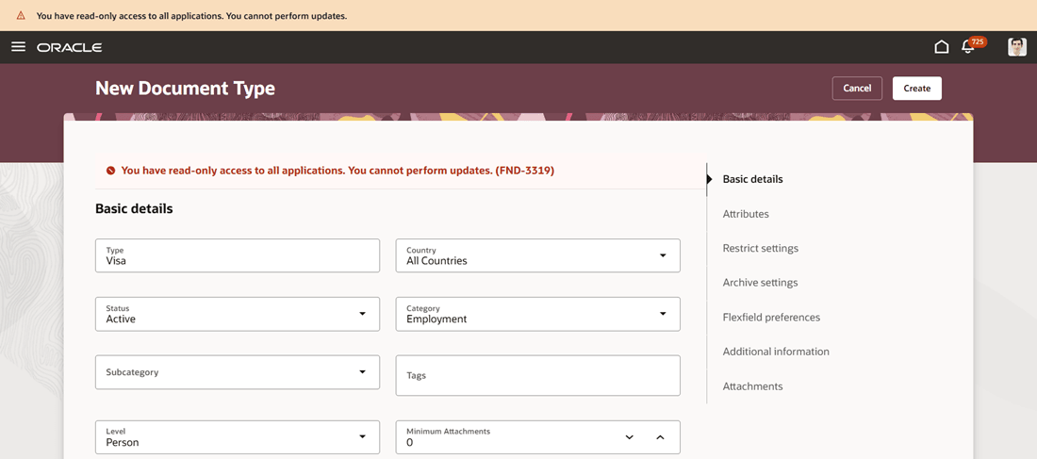Click the Create button
Image resolution: width=1037 pixels, height=459 pixels.
pos(916,88)
